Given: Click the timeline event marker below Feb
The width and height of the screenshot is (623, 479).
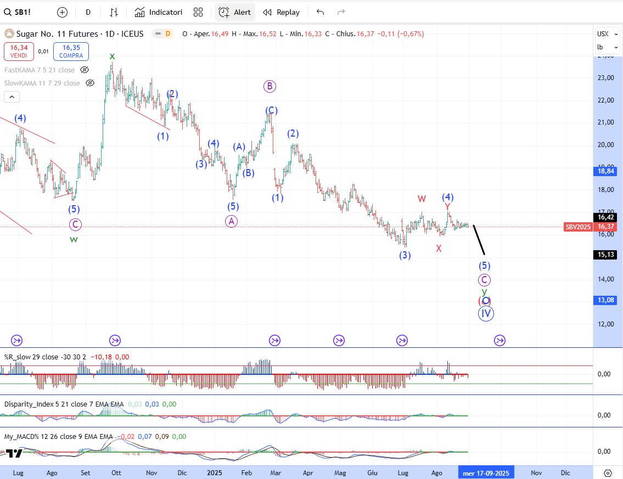Looking at the screenshot, I should (x=274, y=341).
